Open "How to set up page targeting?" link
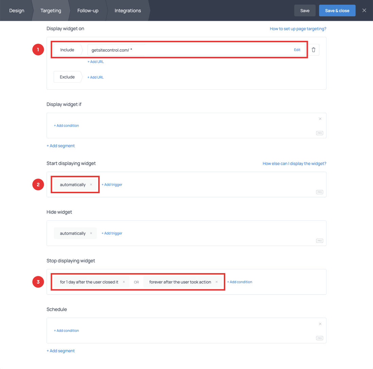Image resolution: width=373 pixels, height=369 pixels. [298, 29]
